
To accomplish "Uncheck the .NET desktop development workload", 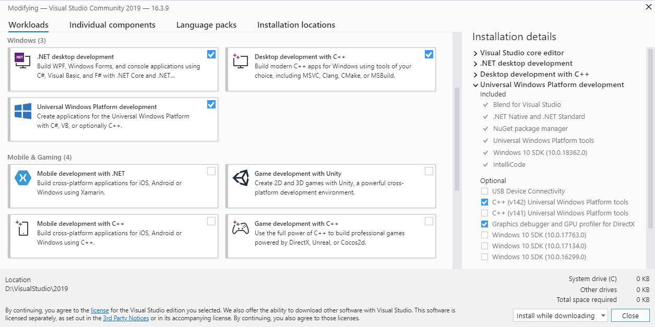I will 211,54.
